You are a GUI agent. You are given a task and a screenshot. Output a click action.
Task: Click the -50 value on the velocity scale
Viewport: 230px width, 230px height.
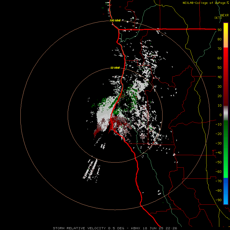[218, 162]
